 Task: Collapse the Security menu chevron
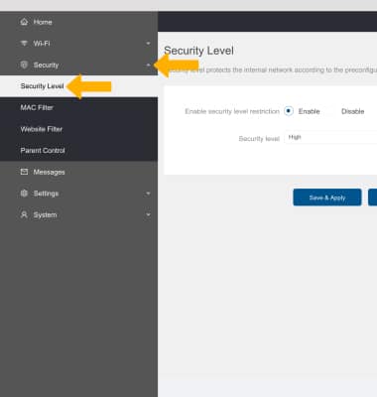tap(148, 65)
